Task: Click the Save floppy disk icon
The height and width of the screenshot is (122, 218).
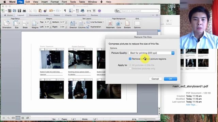Action: 19,11
